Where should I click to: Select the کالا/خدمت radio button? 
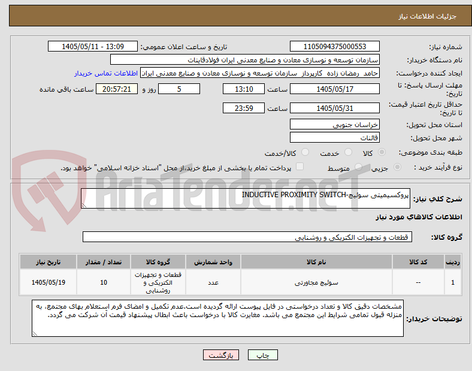pyautogui.click(x=305, y=152)
